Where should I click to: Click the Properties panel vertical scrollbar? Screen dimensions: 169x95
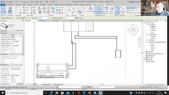(x=23, y=45)
